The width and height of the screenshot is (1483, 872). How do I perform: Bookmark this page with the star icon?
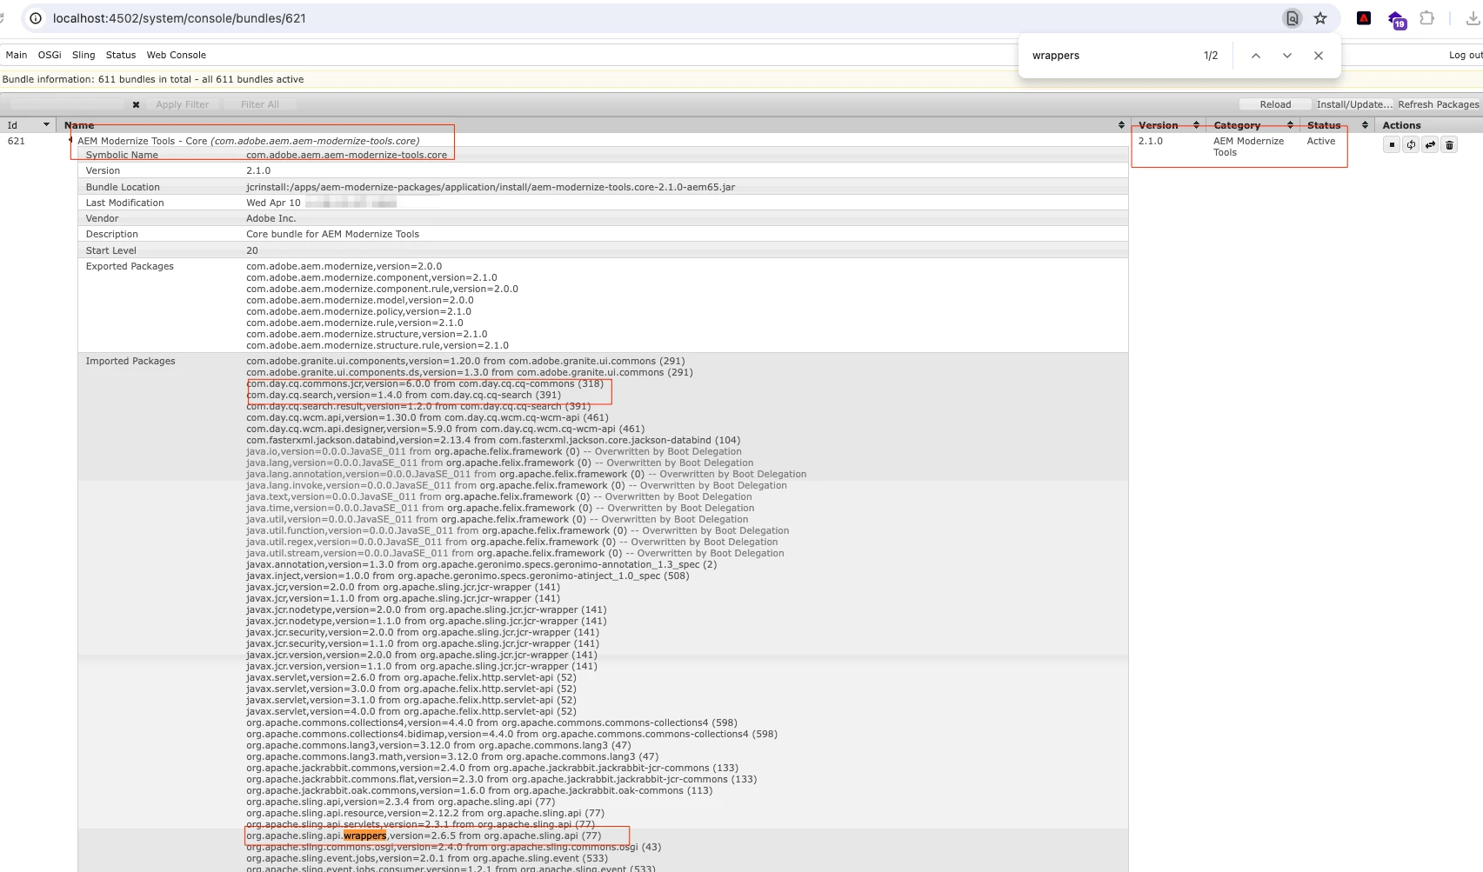(x=1320, y=18)
